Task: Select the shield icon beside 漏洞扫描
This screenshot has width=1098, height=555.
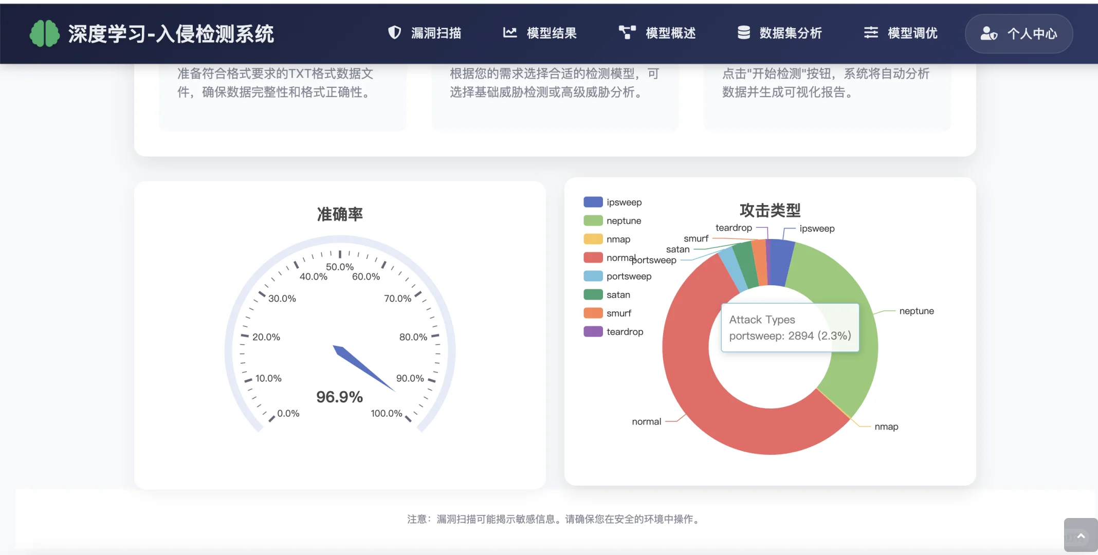Action: pyautogui.click(x=394, y=32)
